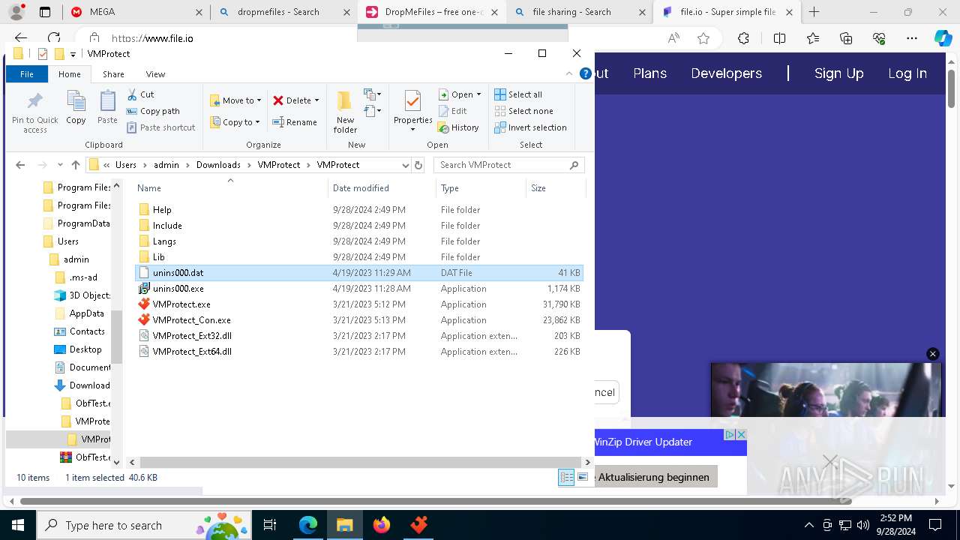
Task: Open Explorer Help question mark icon
Action: [x=586, y=74]
